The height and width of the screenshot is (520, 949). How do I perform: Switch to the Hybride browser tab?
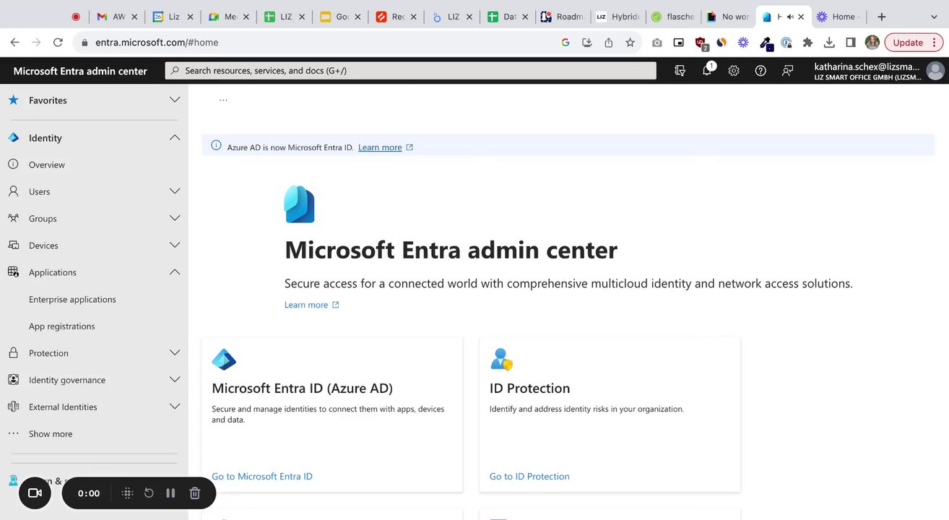[x=618, y=17]
